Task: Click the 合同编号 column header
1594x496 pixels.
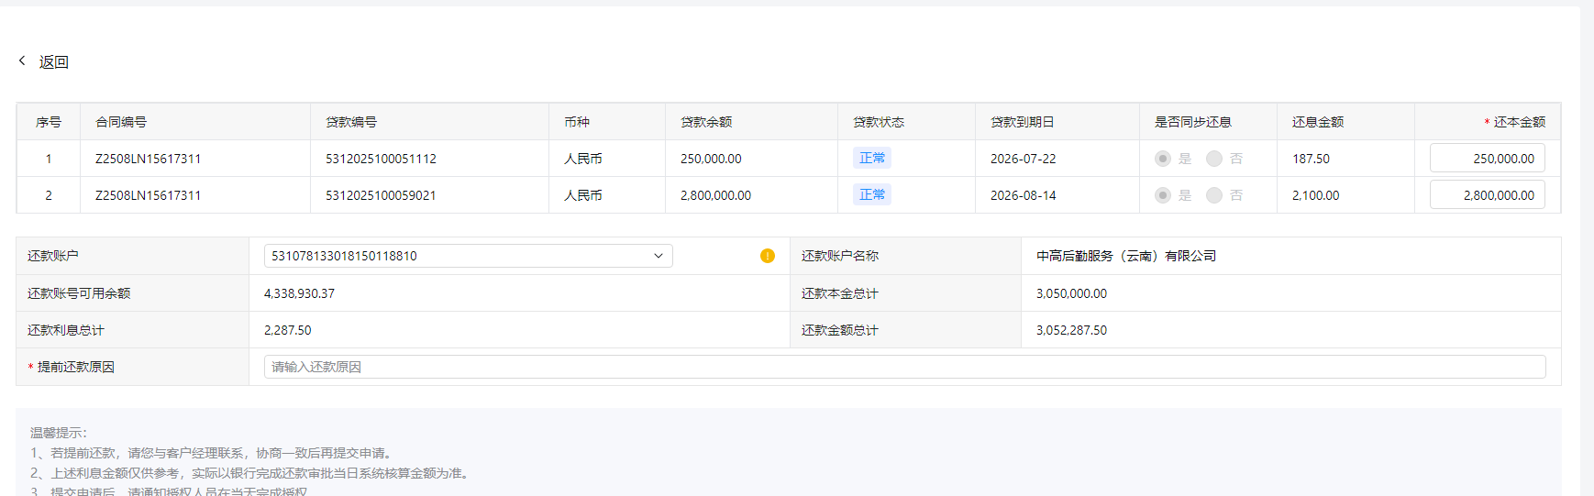Action: (x=121, y=122)
